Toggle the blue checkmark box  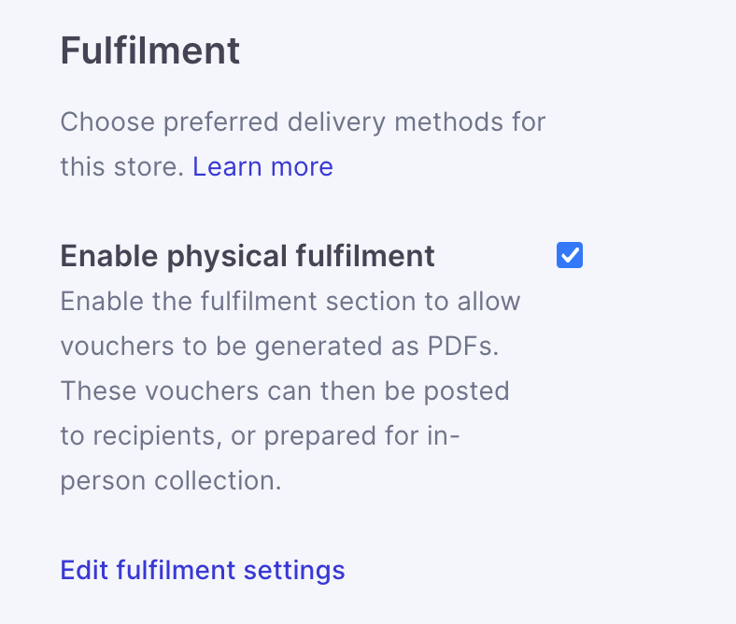tap(570, 255)
